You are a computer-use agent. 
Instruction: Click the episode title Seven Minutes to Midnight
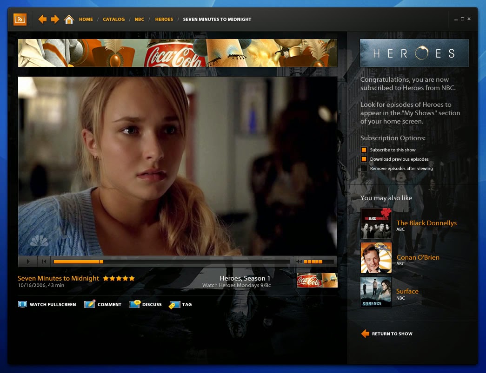pyautogui.click(x=58, y=278)
